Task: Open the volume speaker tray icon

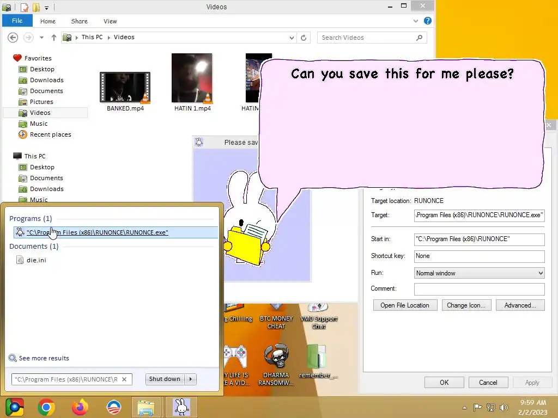Action: coord(504,408)
